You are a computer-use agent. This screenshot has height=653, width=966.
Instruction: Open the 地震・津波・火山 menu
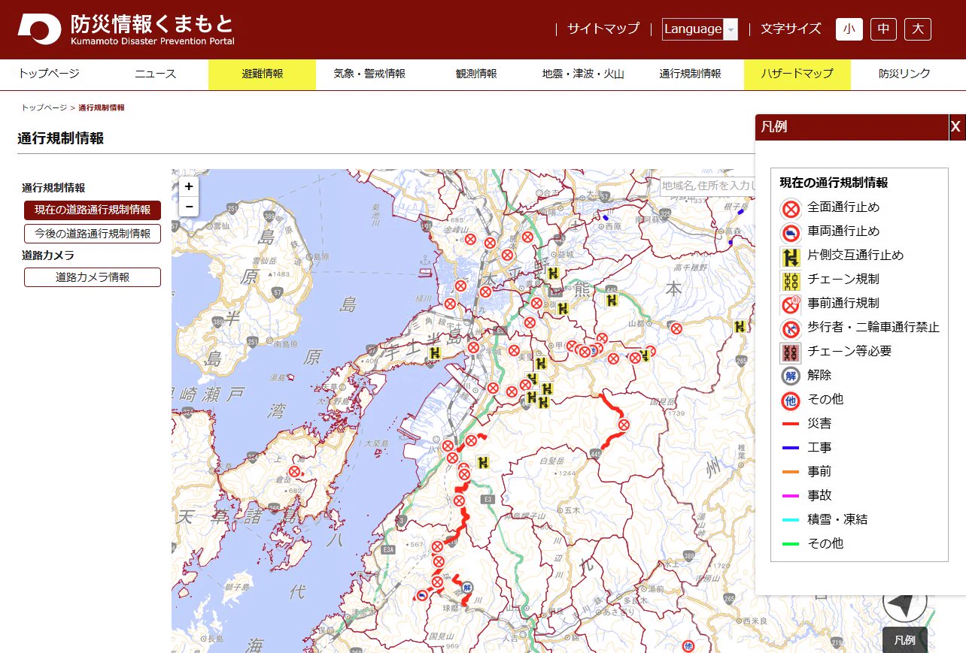[583, 74]
